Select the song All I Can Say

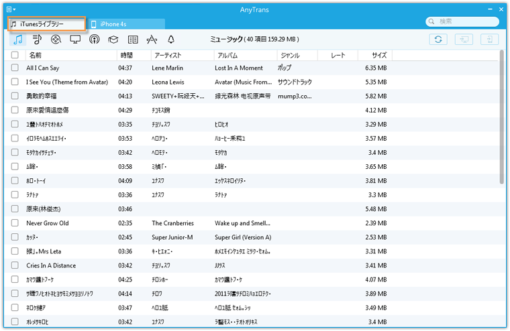click(x=42, y=68)
